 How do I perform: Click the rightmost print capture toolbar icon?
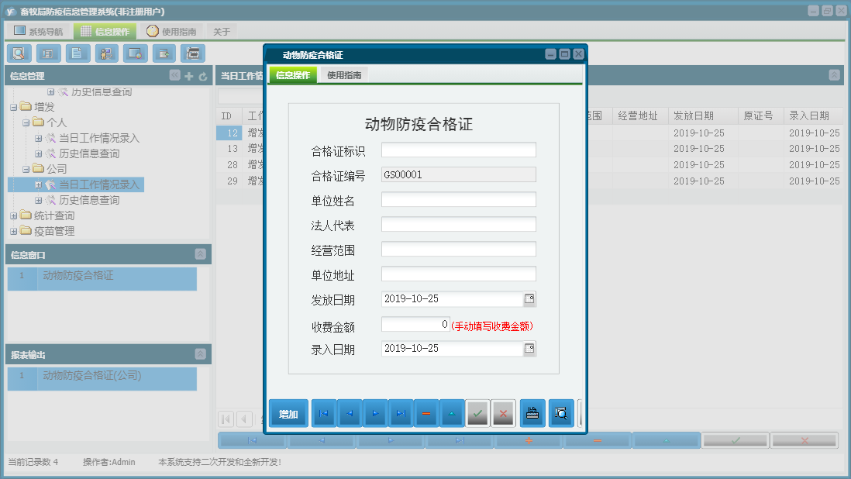(x=192, y=53)
